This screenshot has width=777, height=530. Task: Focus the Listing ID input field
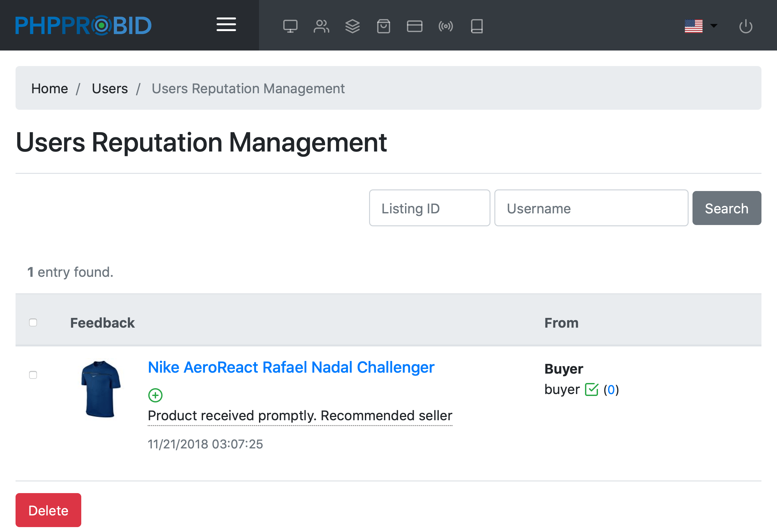pyautogui.click(x=429, y=208)
